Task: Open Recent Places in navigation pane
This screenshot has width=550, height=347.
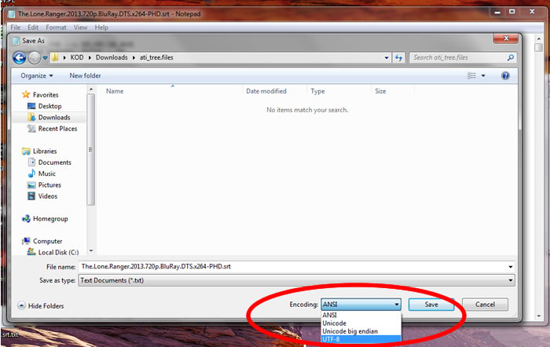Action: [57, 129]
